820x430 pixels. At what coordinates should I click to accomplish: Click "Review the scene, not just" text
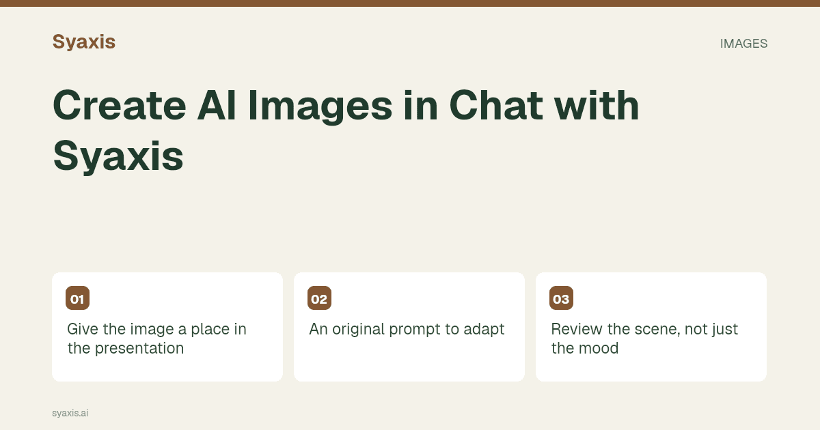pos(644,329)
